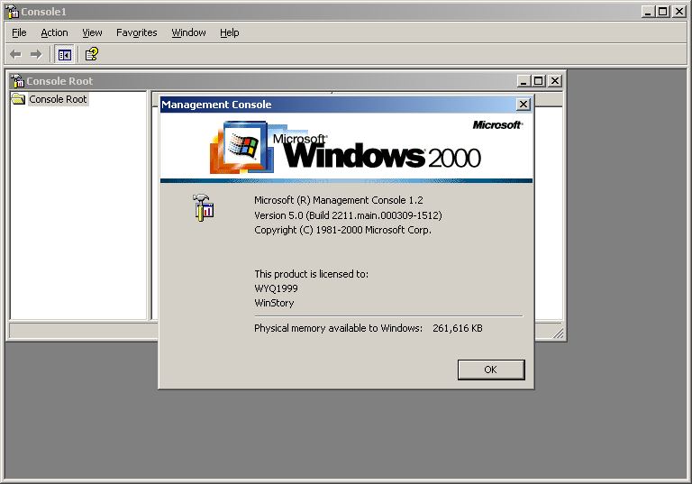
Task: Click the Console Root window resize grip
Action: (x=558, y=333)
